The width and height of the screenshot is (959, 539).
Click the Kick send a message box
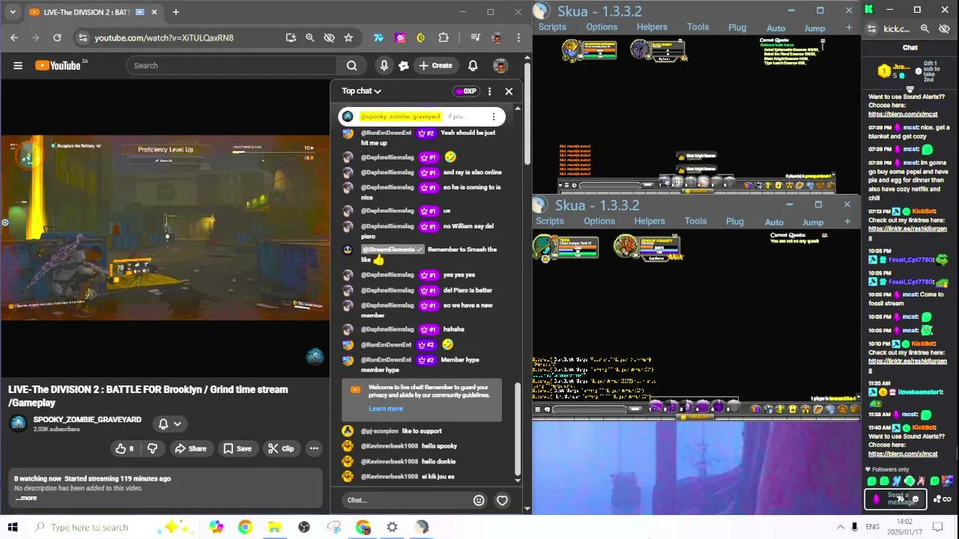pos(896,499)
